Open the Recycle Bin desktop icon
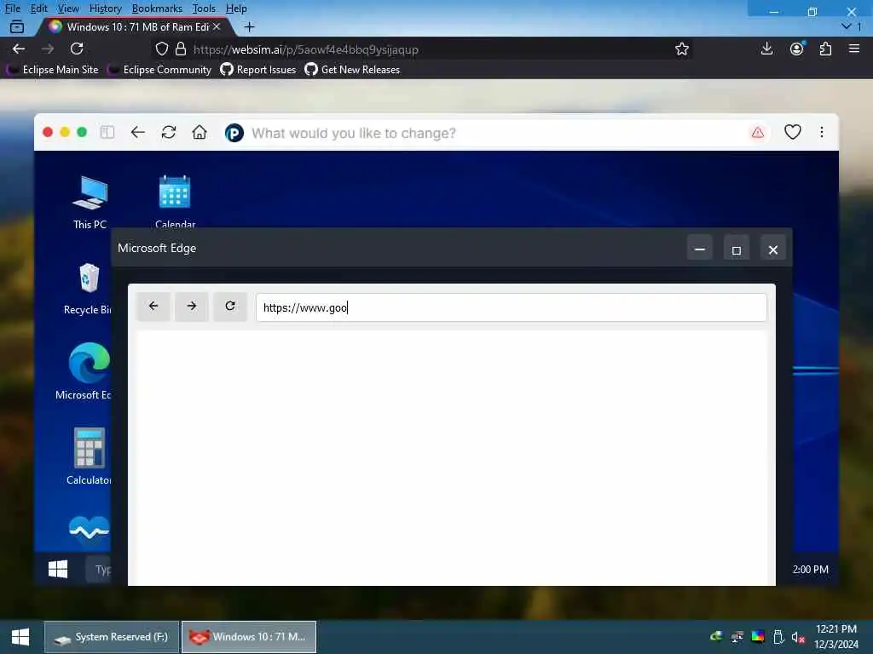873x654 pixels. click(88, 288)
